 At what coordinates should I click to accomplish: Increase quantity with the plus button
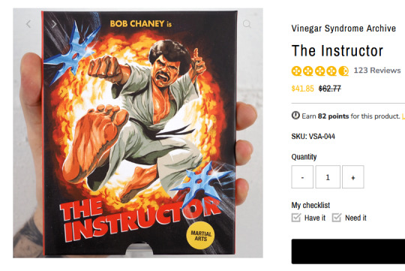[352, 177]
